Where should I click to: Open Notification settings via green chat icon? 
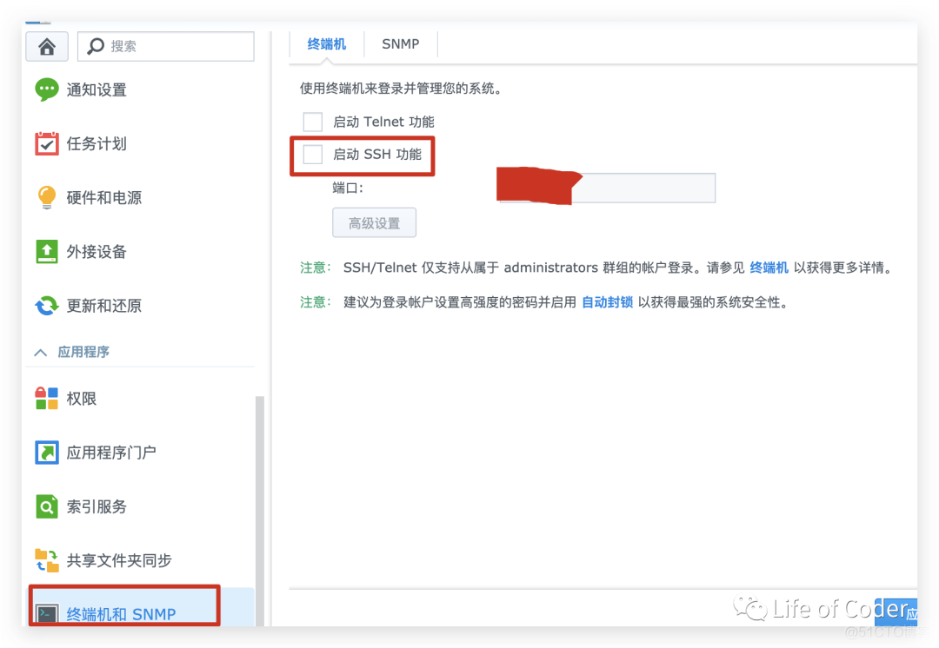[x=47, y=89]
